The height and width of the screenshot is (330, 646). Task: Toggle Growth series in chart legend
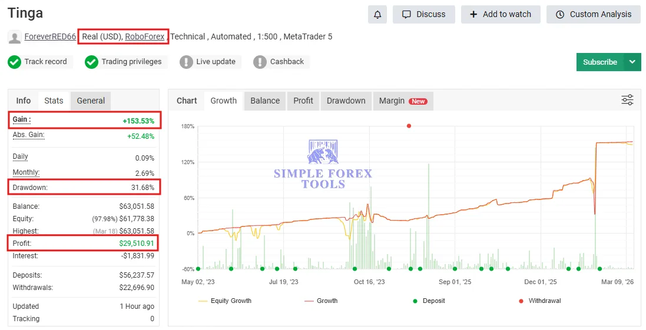pos(321,301)
